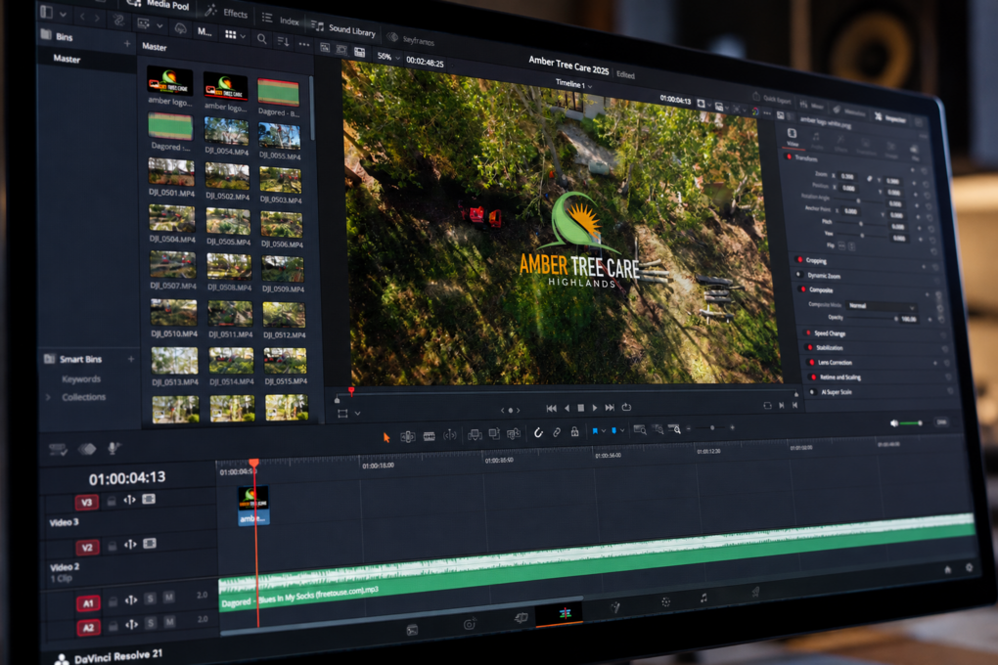
Task: Enable the Dynamic Zoom switch
Action: [800, 275]
